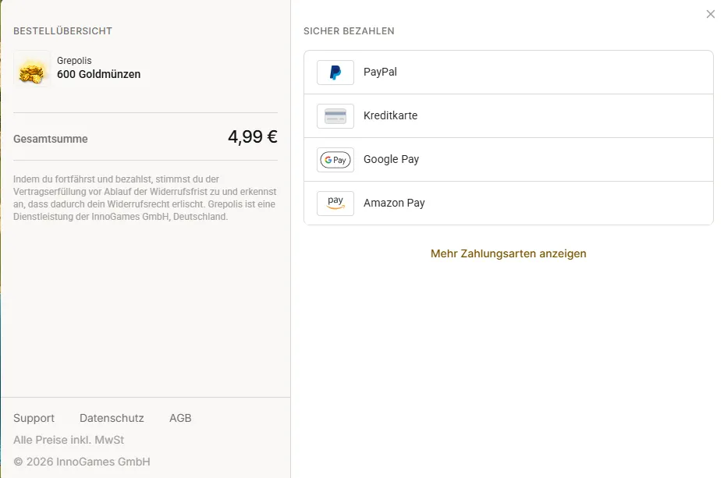Click the Google Pay logo icon

point(335,160)
